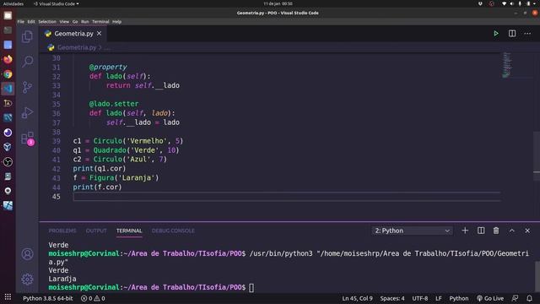Create a new terminal with plus icon
The width and height of the screenshot is (540, 304).
pyautogui.click(x=465, y=231)
